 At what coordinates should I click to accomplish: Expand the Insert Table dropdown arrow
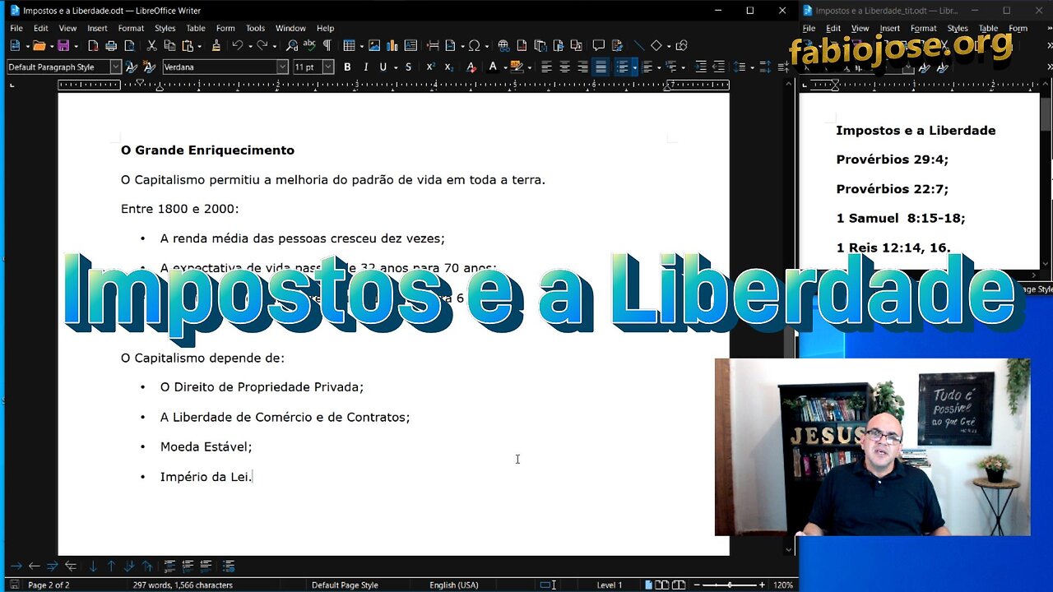coord(360,46)
